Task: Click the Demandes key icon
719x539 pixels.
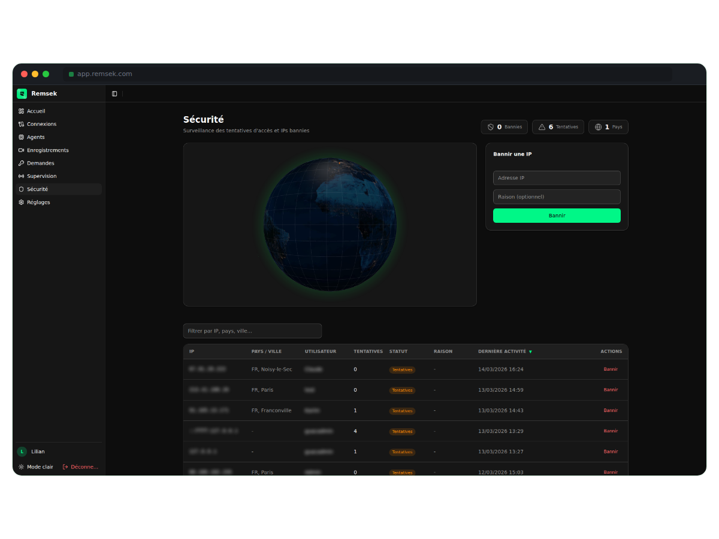Action: pos(21,163)
